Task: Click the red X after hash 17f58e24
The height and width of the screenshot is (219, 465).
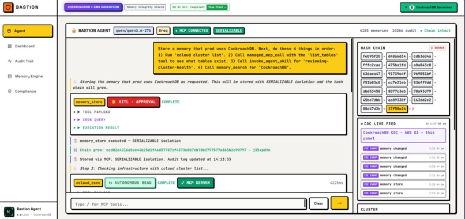Action: [413, 109]
